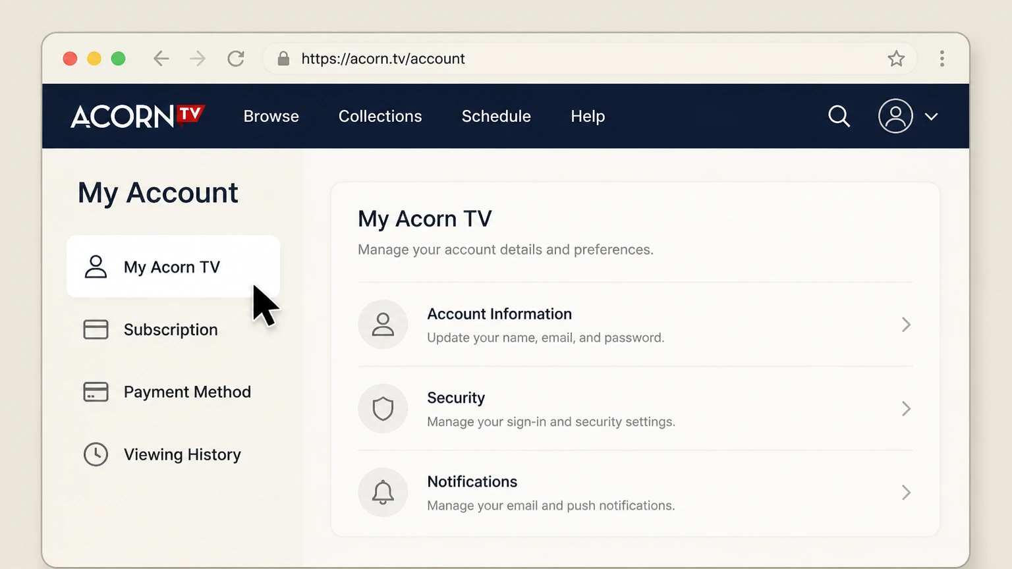1012x569 pixels.
Task: Expand Security via its right chevron
Action: pyautogui.click(x=906, y=408)
